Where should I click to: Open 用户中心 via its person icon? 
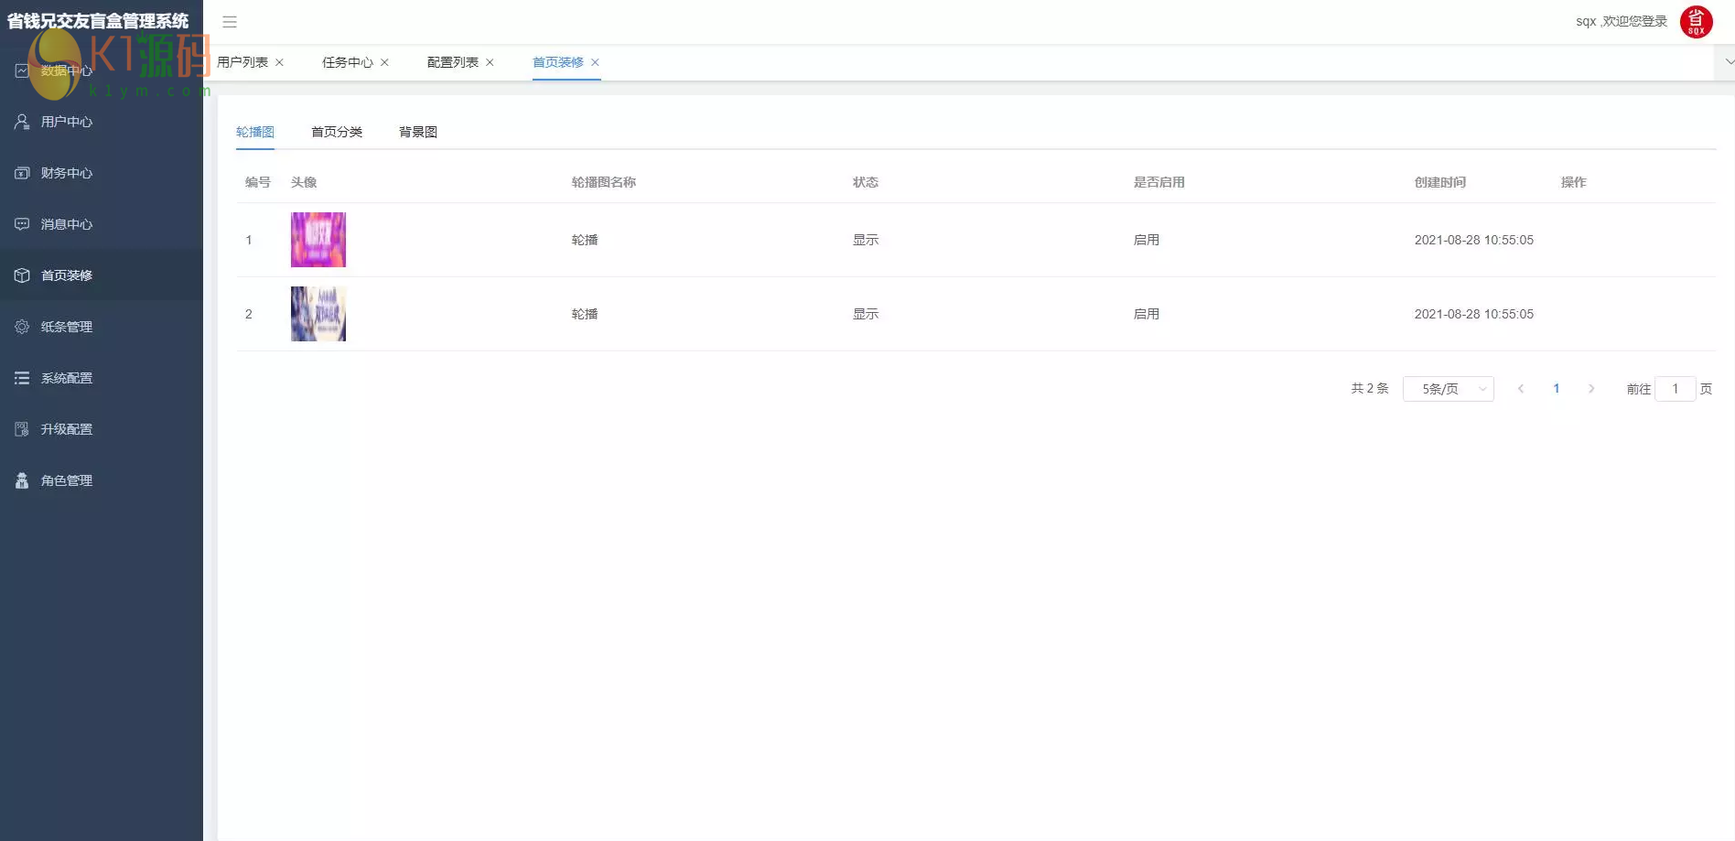22,122
